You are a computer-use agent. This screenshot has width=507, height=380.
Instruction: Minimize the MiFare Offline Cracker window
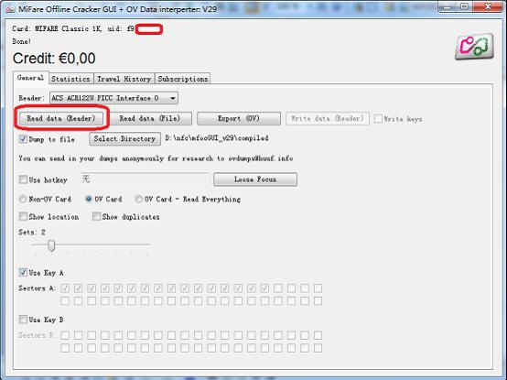[x=448, y=6]
